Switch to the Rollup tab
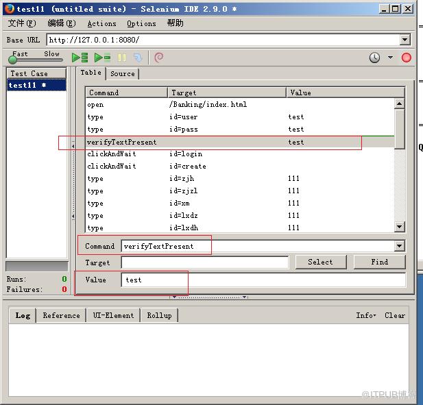Viewport: 423px width, 405px height. click(159, 315)
